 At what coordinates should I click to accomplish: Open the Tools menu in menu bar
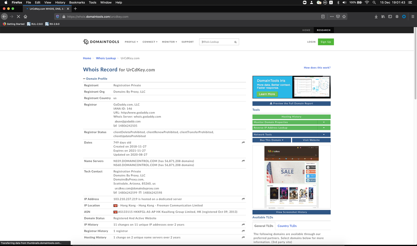(x=93, y=2)
